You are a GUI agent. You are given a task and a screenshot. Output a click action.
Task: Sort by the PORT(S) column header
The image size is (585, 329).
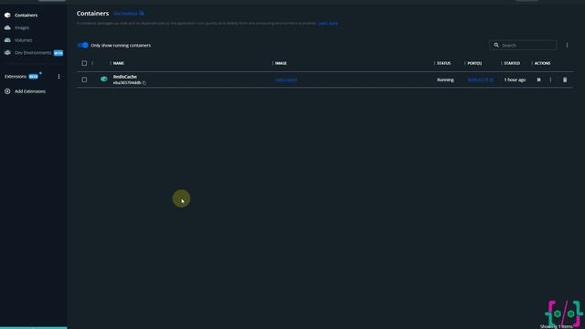point(474,63)
